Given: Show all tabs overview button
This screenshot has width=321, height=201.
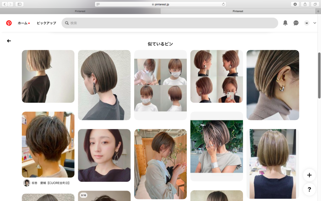Looking at the screenshot, I should (315, 4).
